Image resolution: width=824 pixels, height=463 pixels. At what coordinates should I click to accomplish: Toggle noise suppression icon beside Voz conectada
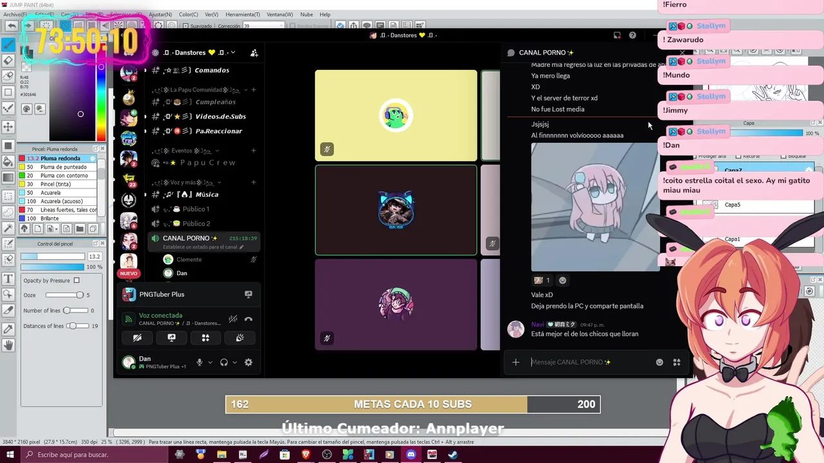point(233,319)
